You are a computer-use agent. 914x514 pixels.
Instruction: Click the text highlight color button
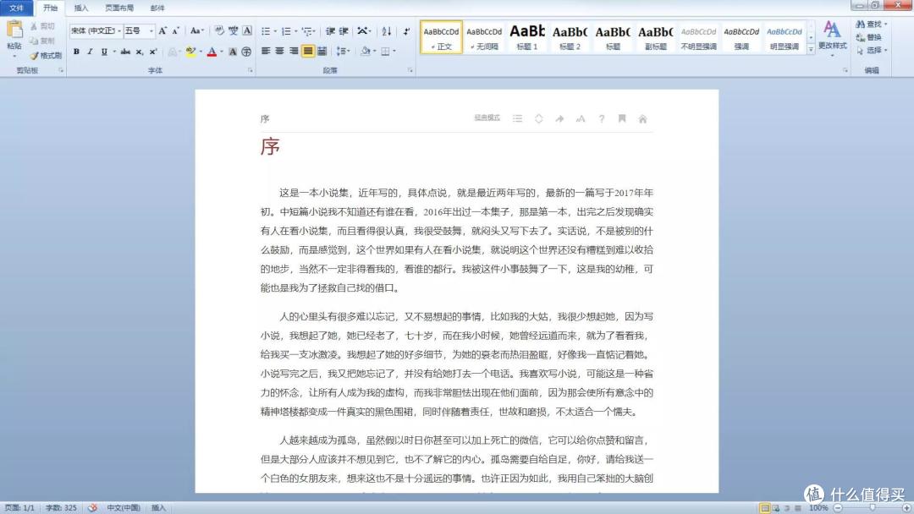[x=190, y=52]
